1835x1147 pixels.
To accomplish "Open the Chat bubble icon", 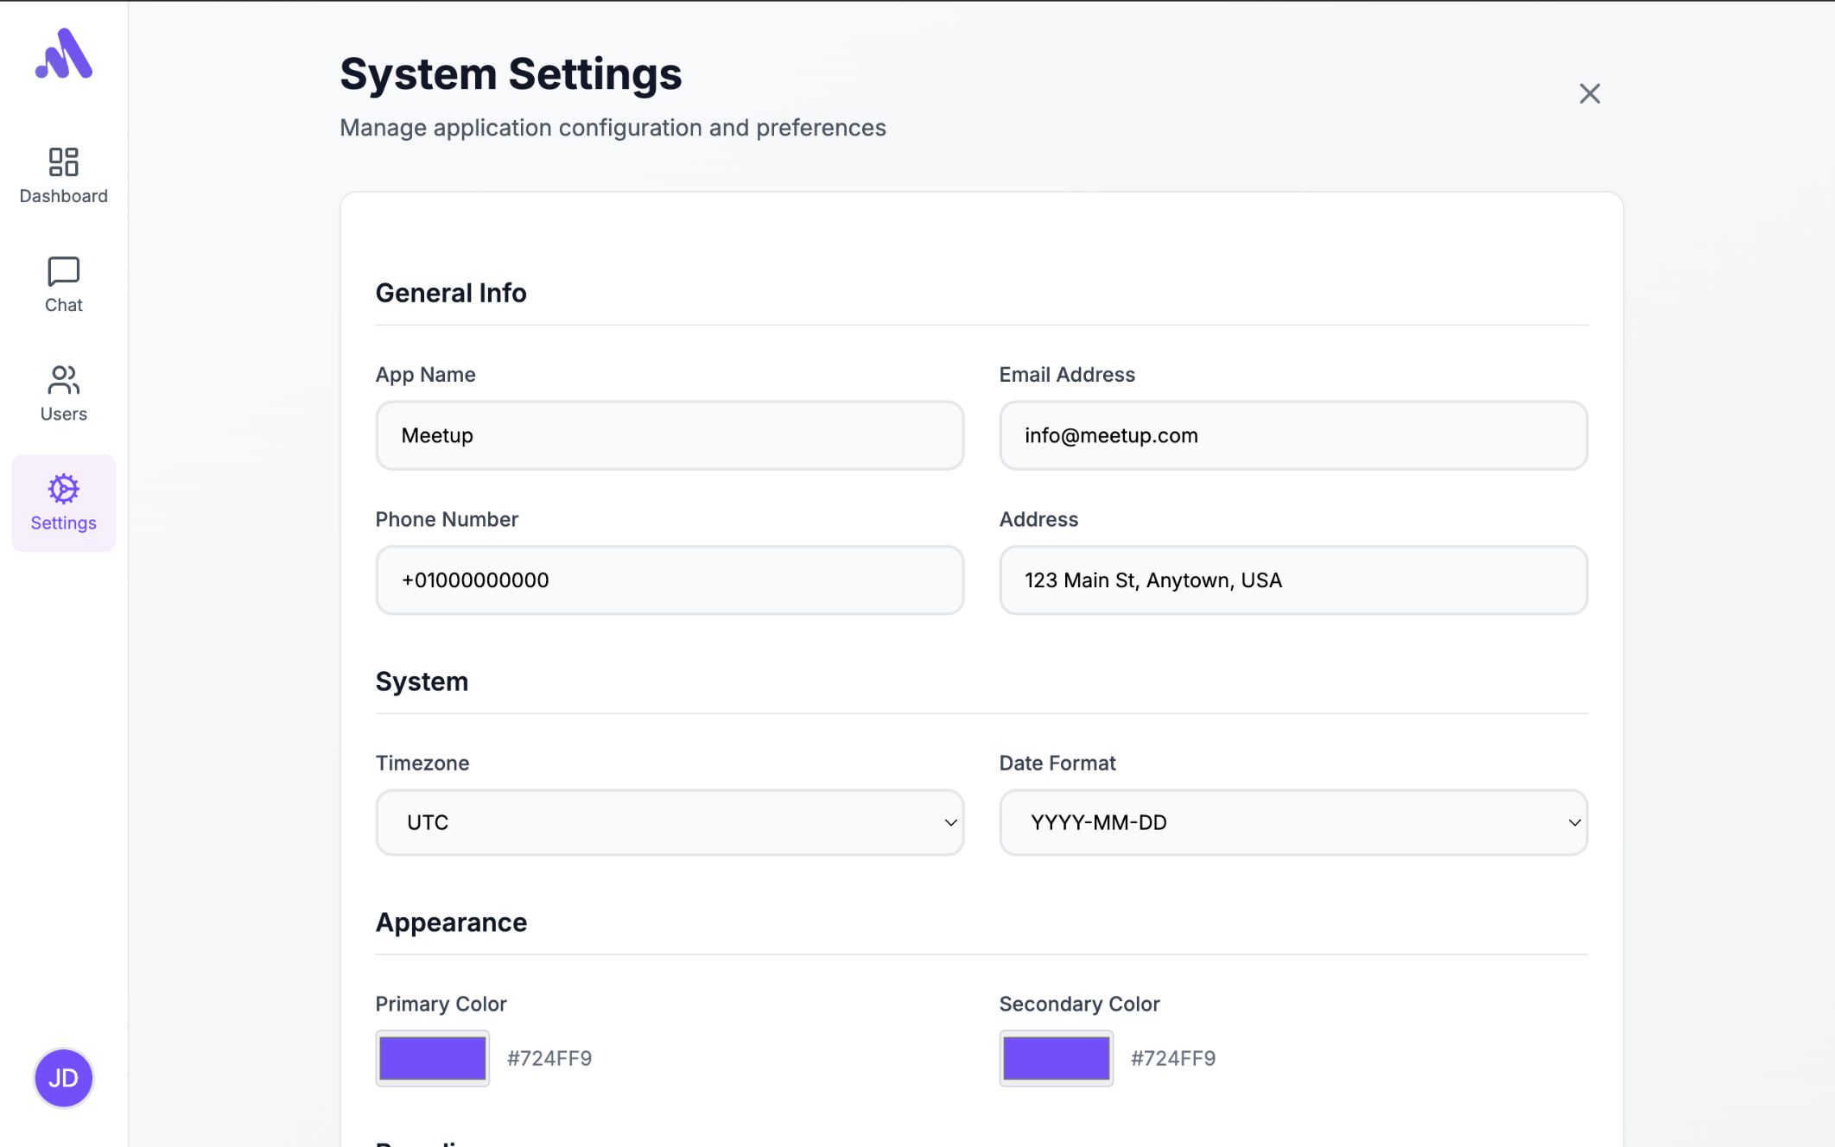I will 63,271.
